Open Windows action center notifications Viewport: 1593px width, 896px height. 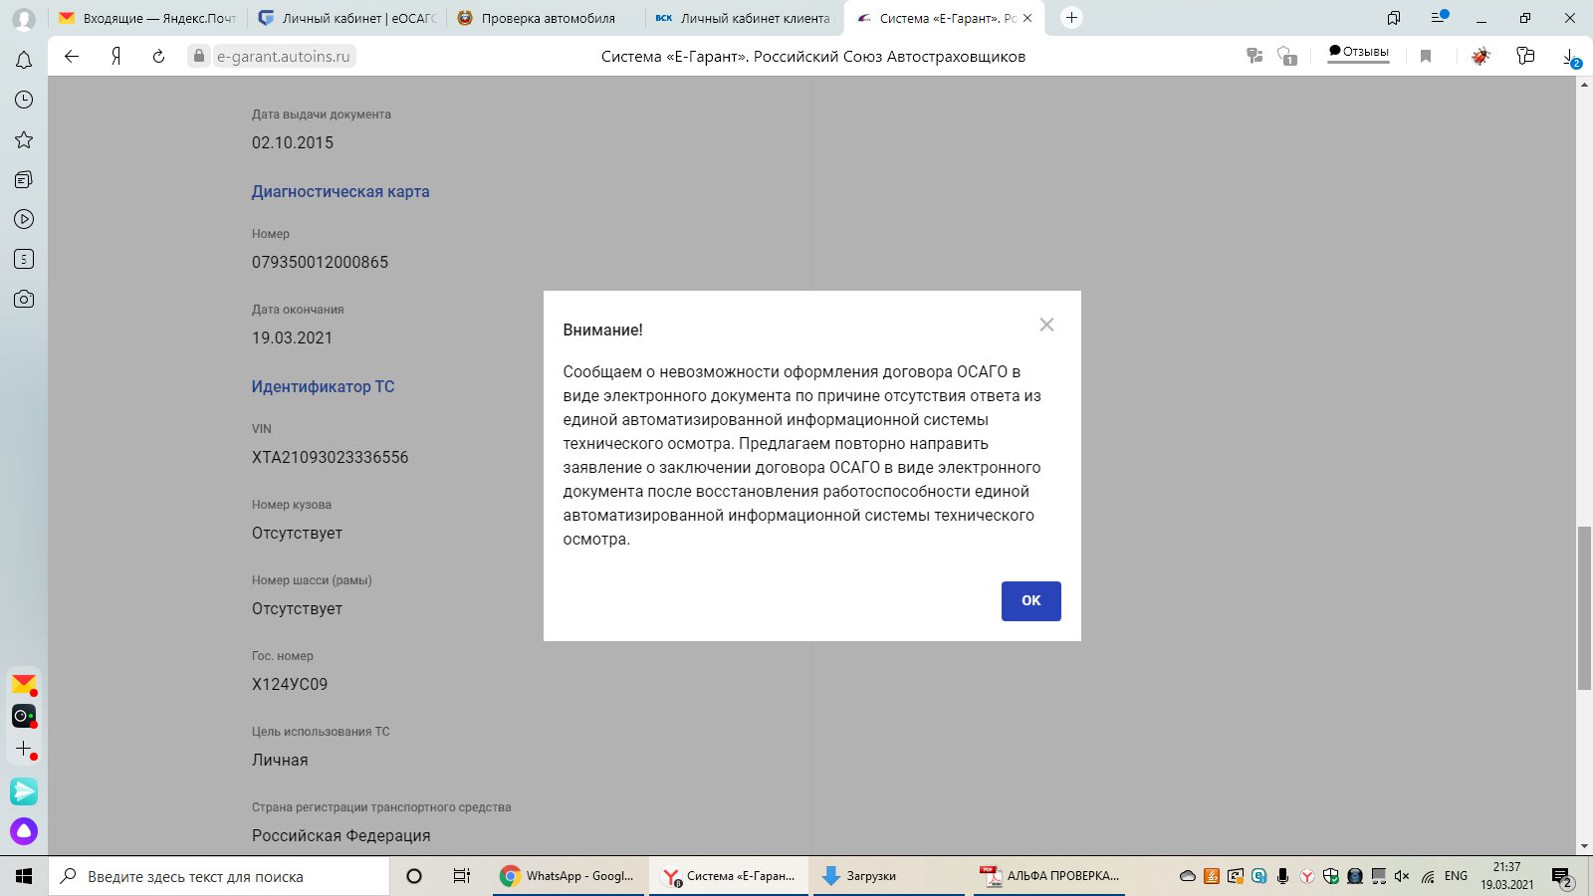coord(1562,877)
